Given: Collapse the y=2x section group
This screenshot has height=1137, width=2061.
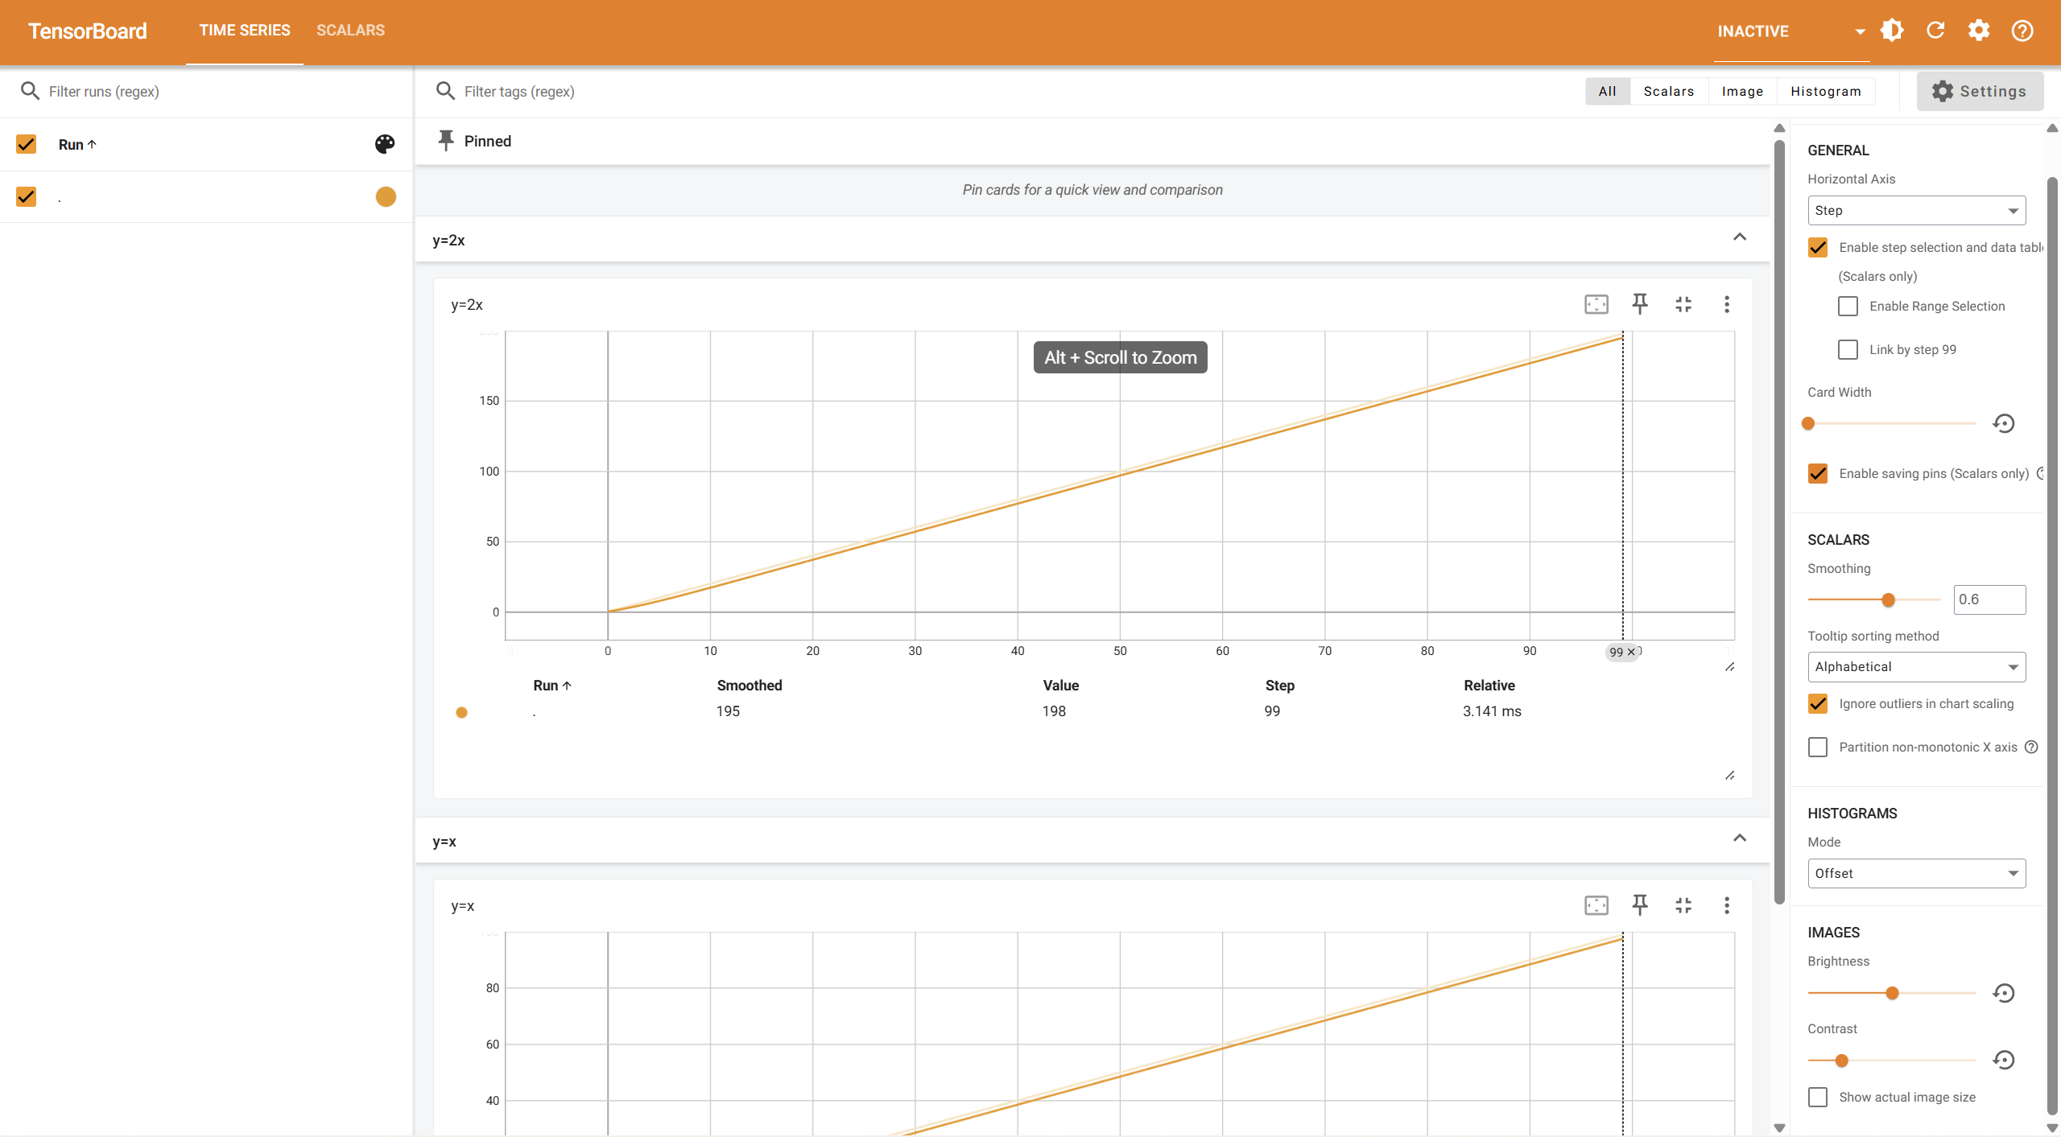Looking at the screenshot, I should [x=1740, y=237].
